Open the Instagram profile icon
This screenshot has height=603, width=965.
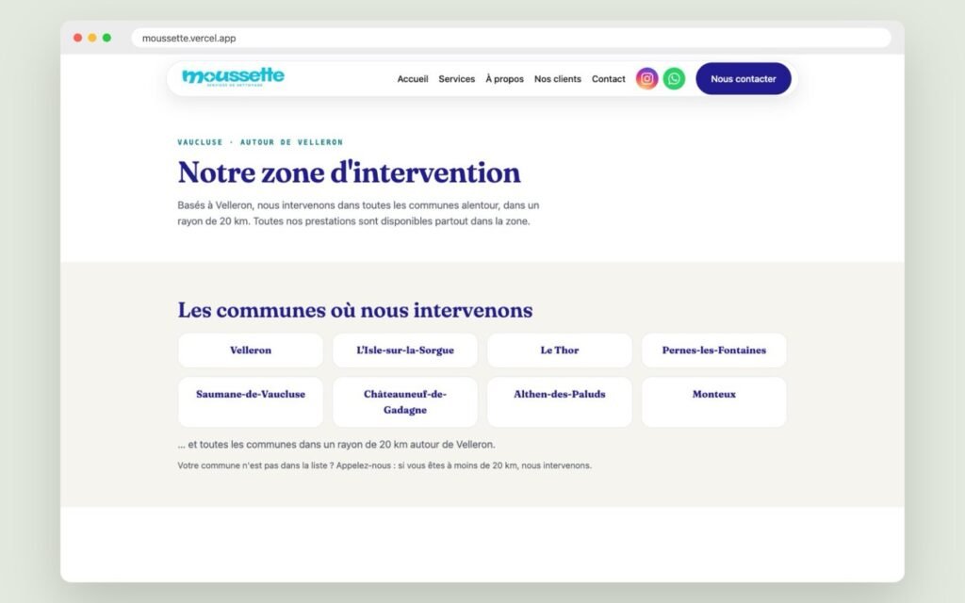click(x=646, y=79)
